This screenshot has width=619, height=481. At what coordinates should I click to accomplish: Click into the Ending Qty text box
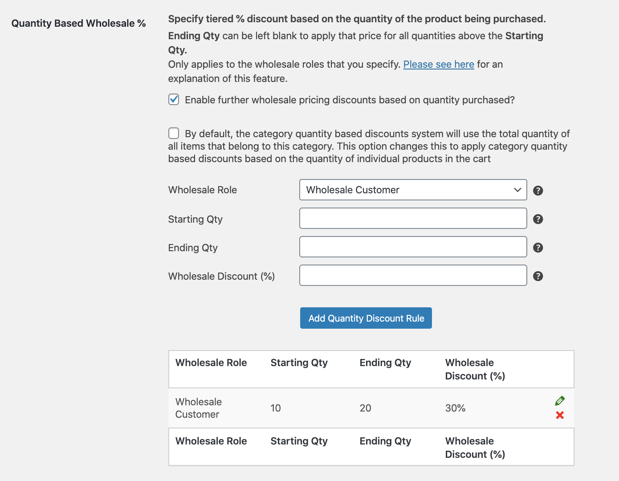pyautogui.click(x=413, y=247)
